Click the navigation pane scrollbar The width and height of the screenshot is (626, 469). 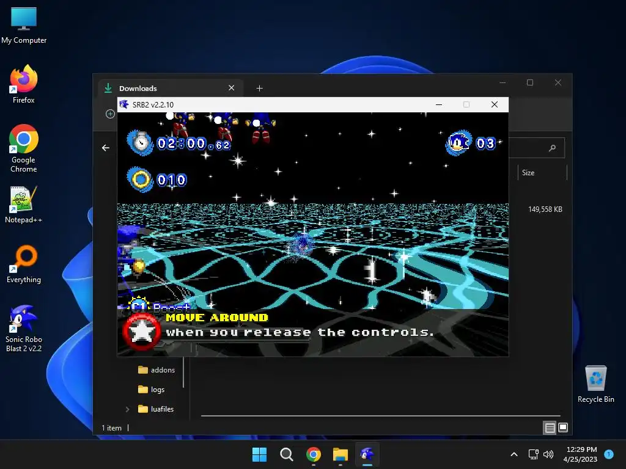183,373
